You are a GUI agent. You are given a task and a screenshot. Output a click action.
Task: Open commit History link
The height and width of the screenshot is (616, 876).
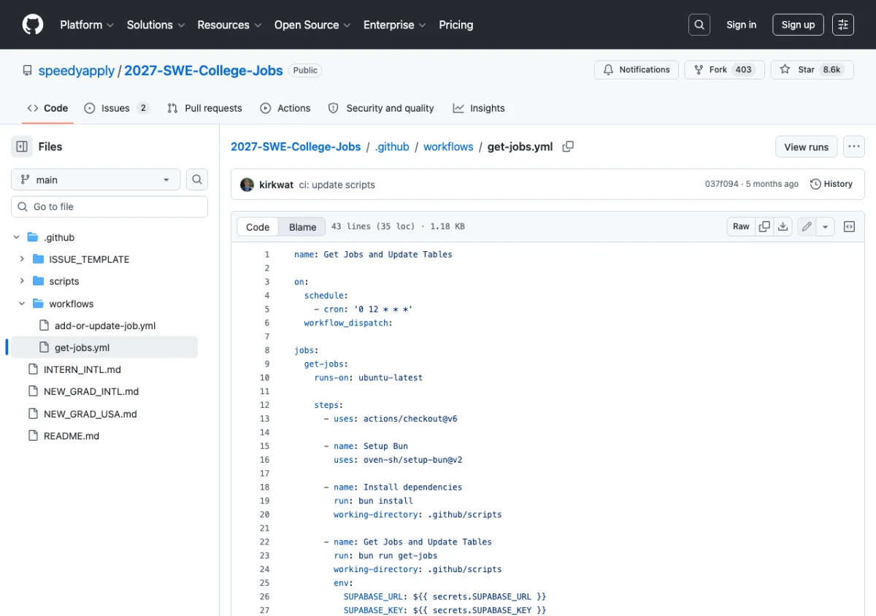pyautogui.click(x=831, y=184)
